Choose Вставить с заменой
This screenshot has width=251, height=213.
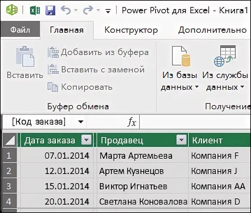96,70
